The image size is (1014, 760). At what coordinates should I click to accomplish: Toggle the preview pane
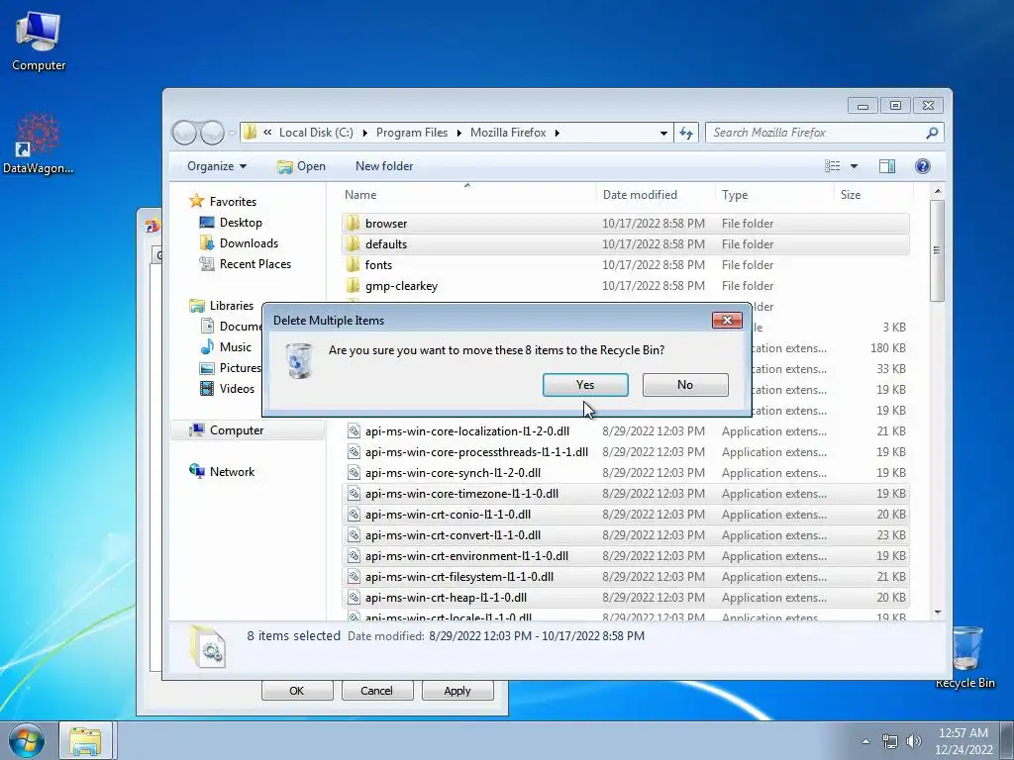tap(887, 166)
